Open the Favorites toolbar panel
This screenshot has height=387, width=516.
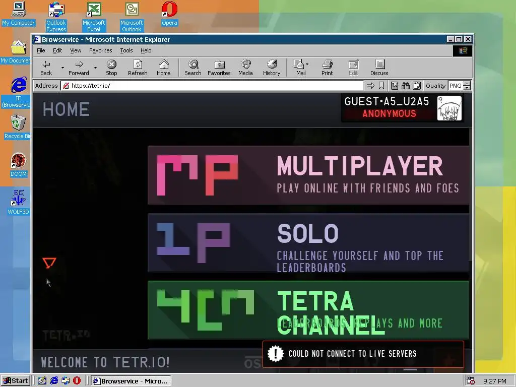[219, 68]
